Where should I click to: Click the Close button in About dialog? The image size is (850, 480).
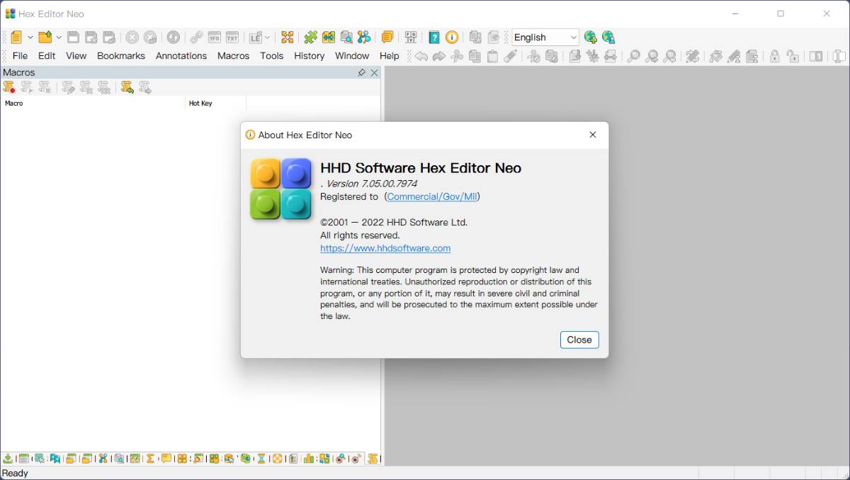(579, 340)
